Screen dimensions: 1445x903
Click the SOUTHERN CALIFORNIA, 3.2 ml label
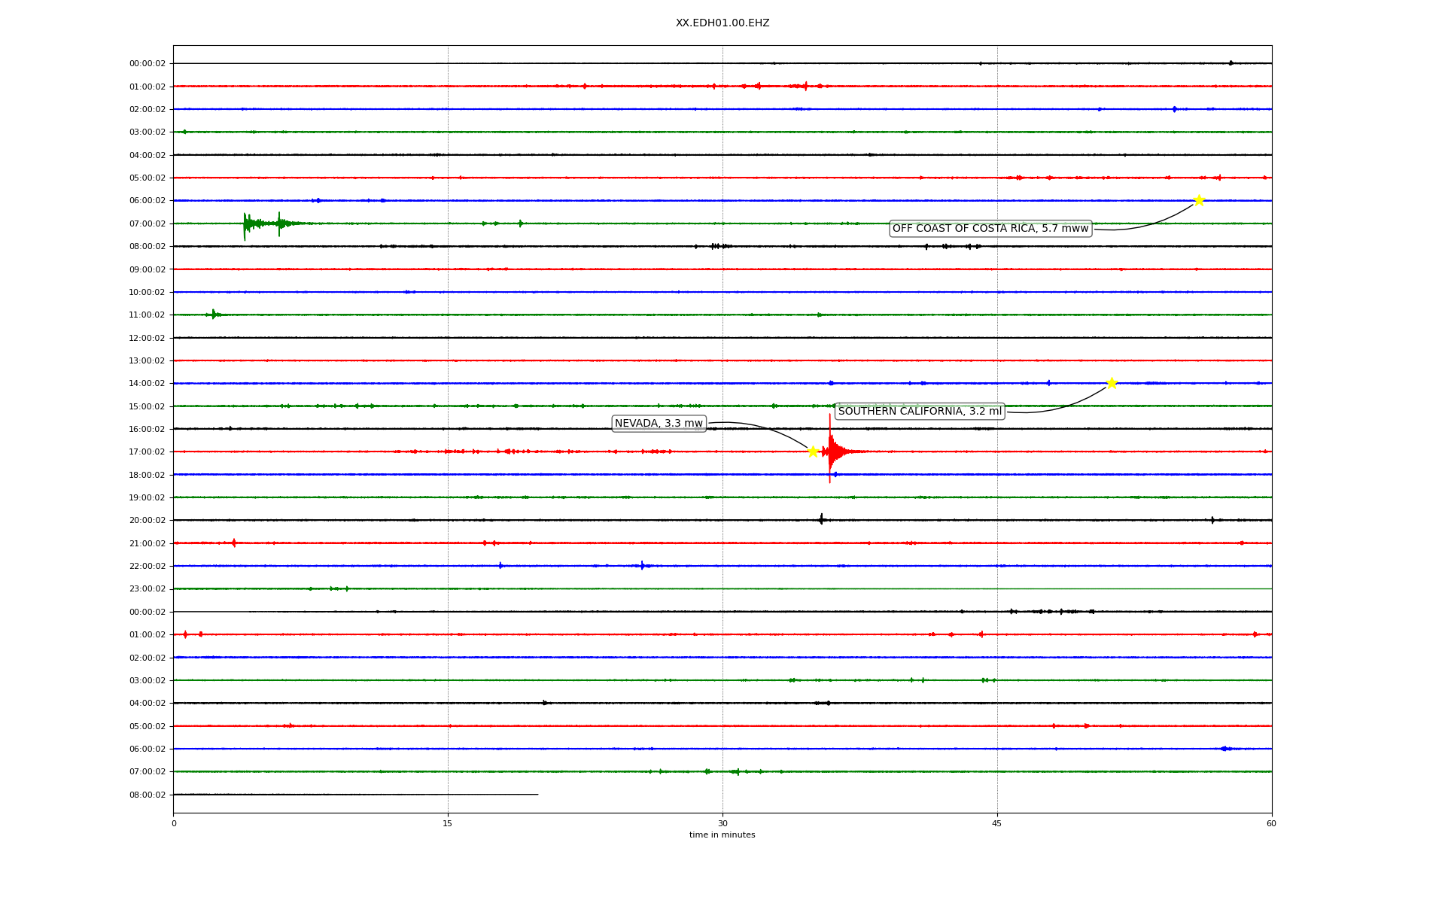pos(919,412)
